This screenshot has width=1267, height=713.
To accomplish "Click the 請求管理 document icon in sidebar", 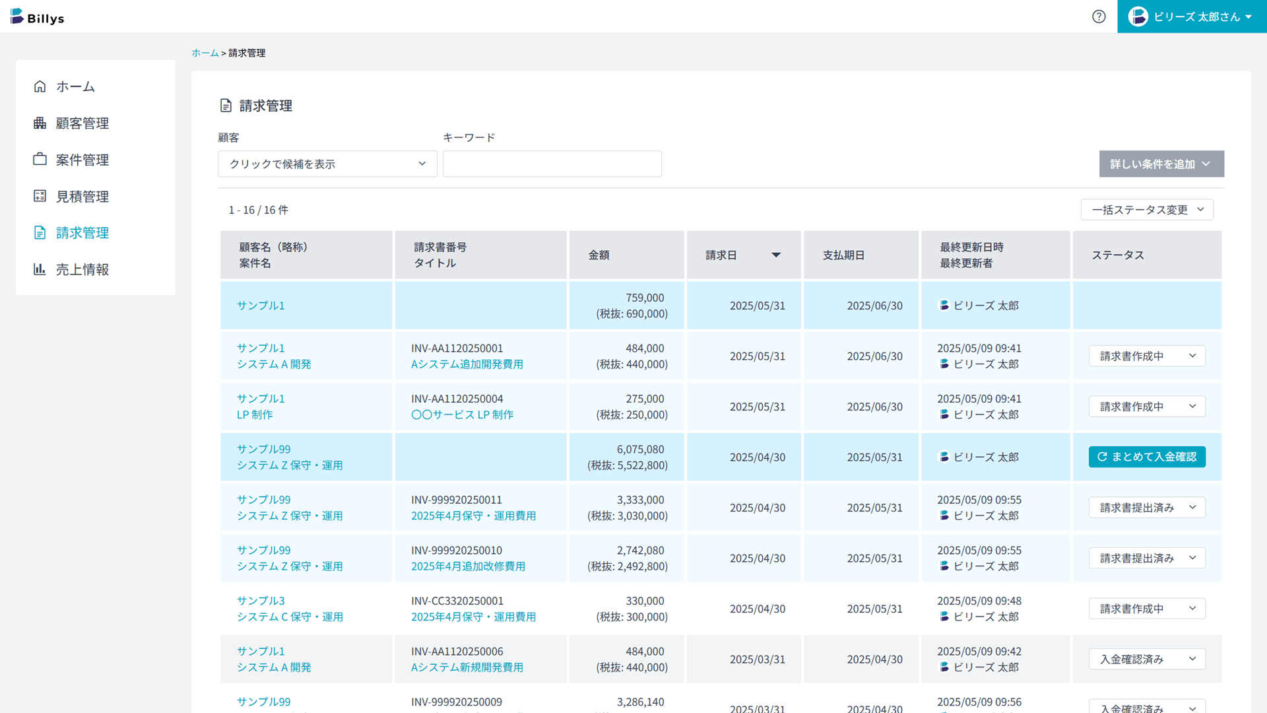I will (x=40, y=232).
